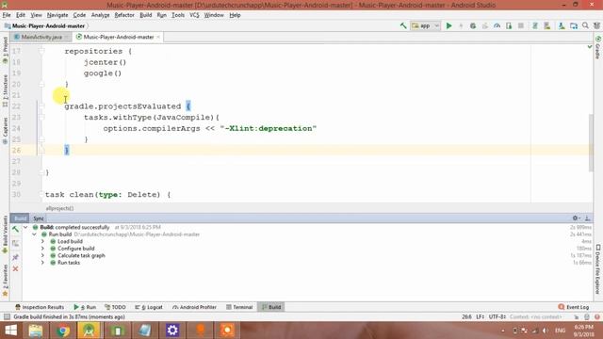Click the tool window quick-access status bar icon
This screenshot has height=339, width=603.
click(x=7, y=316)
